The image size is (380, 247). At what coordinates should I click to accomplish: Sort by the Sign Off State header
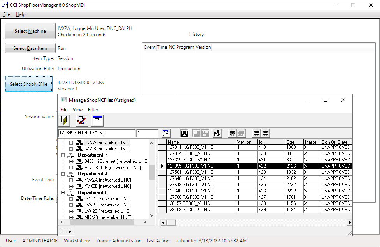pos(335,142)
